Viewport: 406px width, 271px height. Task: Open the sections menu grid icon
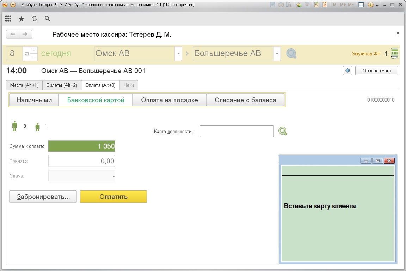click(8, 19)
